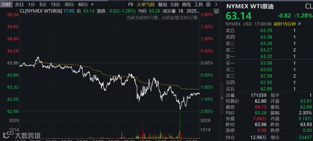Click the pencil edit icon beside 延时15分钟

299,24
